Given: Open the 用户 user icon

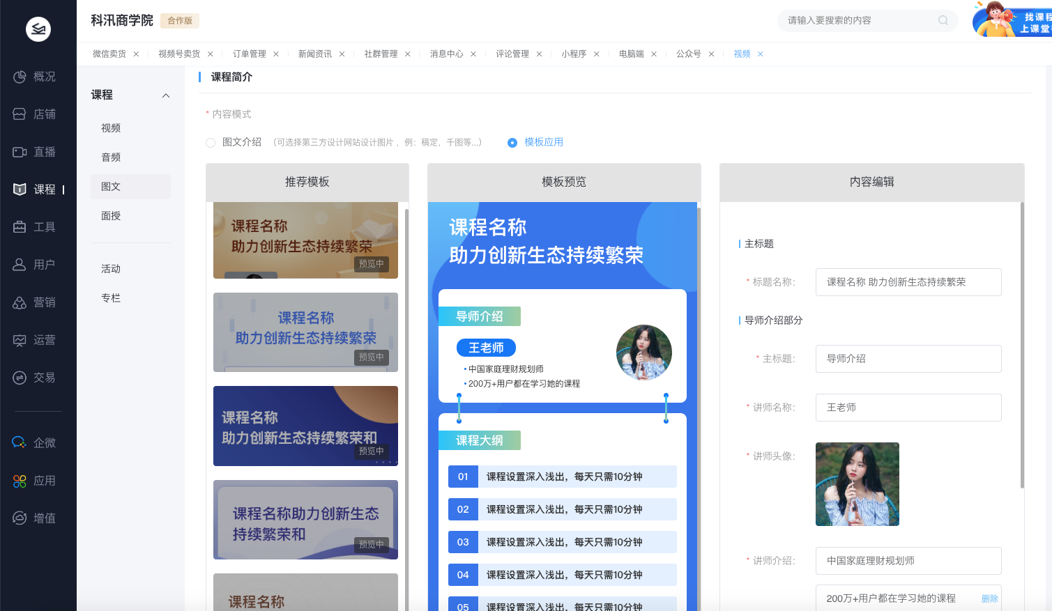Looking at the screenshot, I should 20,265.
